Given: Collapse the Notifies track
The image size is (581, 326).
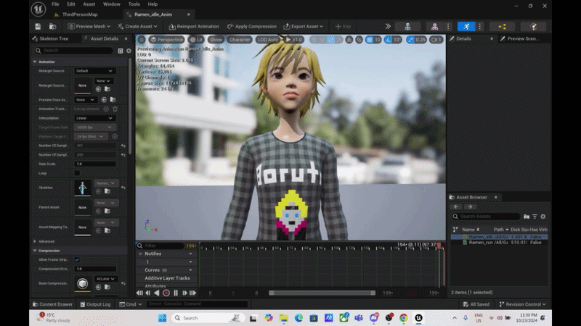Looking at the screenshot, I should pos(140,254).
